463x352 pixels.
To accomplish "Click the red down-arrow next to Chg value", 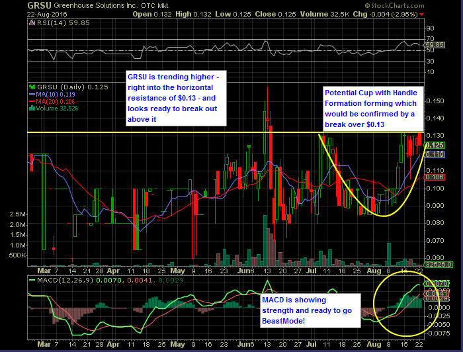I will pyautogui.click(x=422, y=15).
